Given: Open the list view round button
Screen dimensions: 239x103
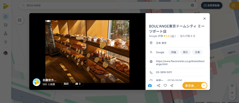Looking at the screenshot, I should pyautogui.click(x=20, y=20).
